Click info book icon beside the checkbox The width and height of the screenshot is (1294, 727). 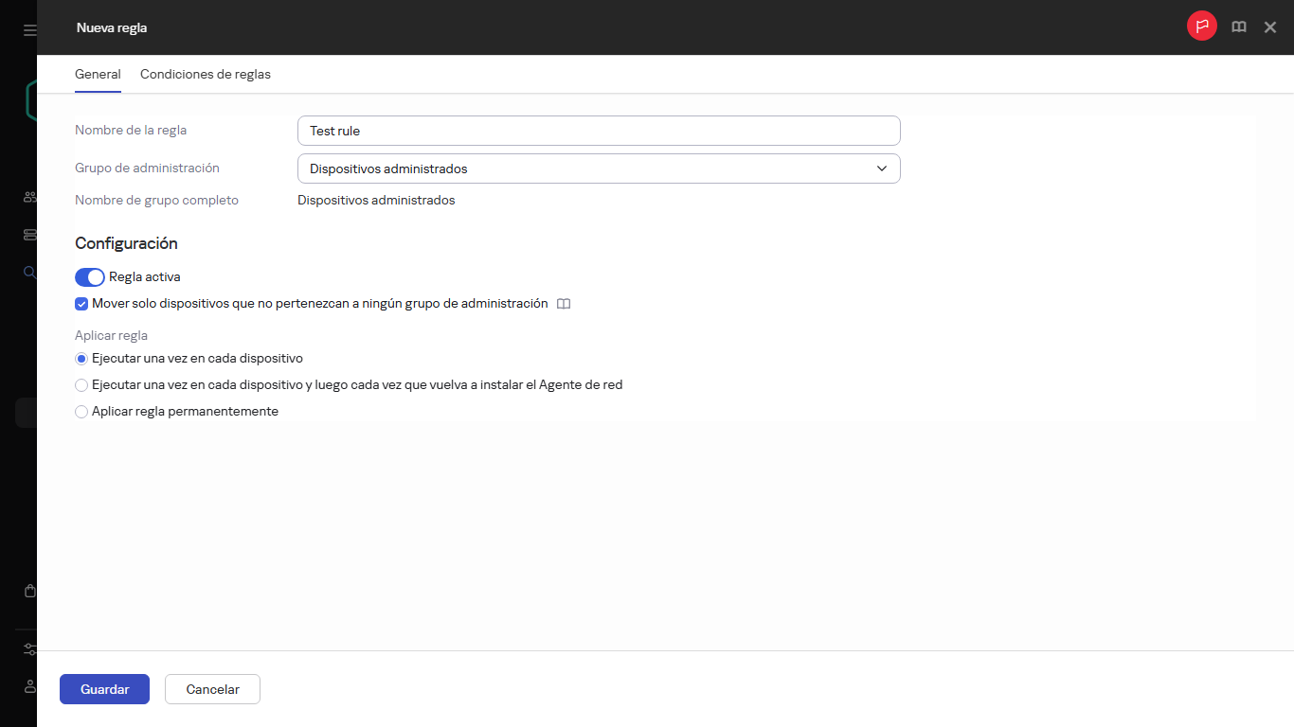(x=564, y=304)
